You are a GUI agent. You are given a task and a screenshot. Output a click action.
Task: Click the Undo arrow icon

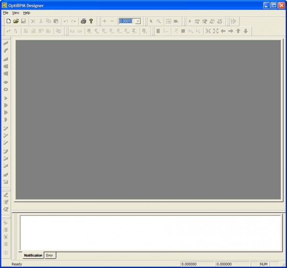click(66, 21)
